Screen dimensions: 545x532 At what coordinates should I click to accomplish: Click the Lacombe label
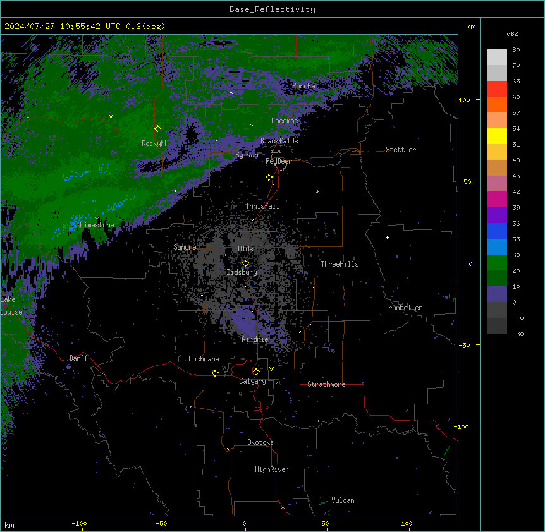(x=285, y=121)
